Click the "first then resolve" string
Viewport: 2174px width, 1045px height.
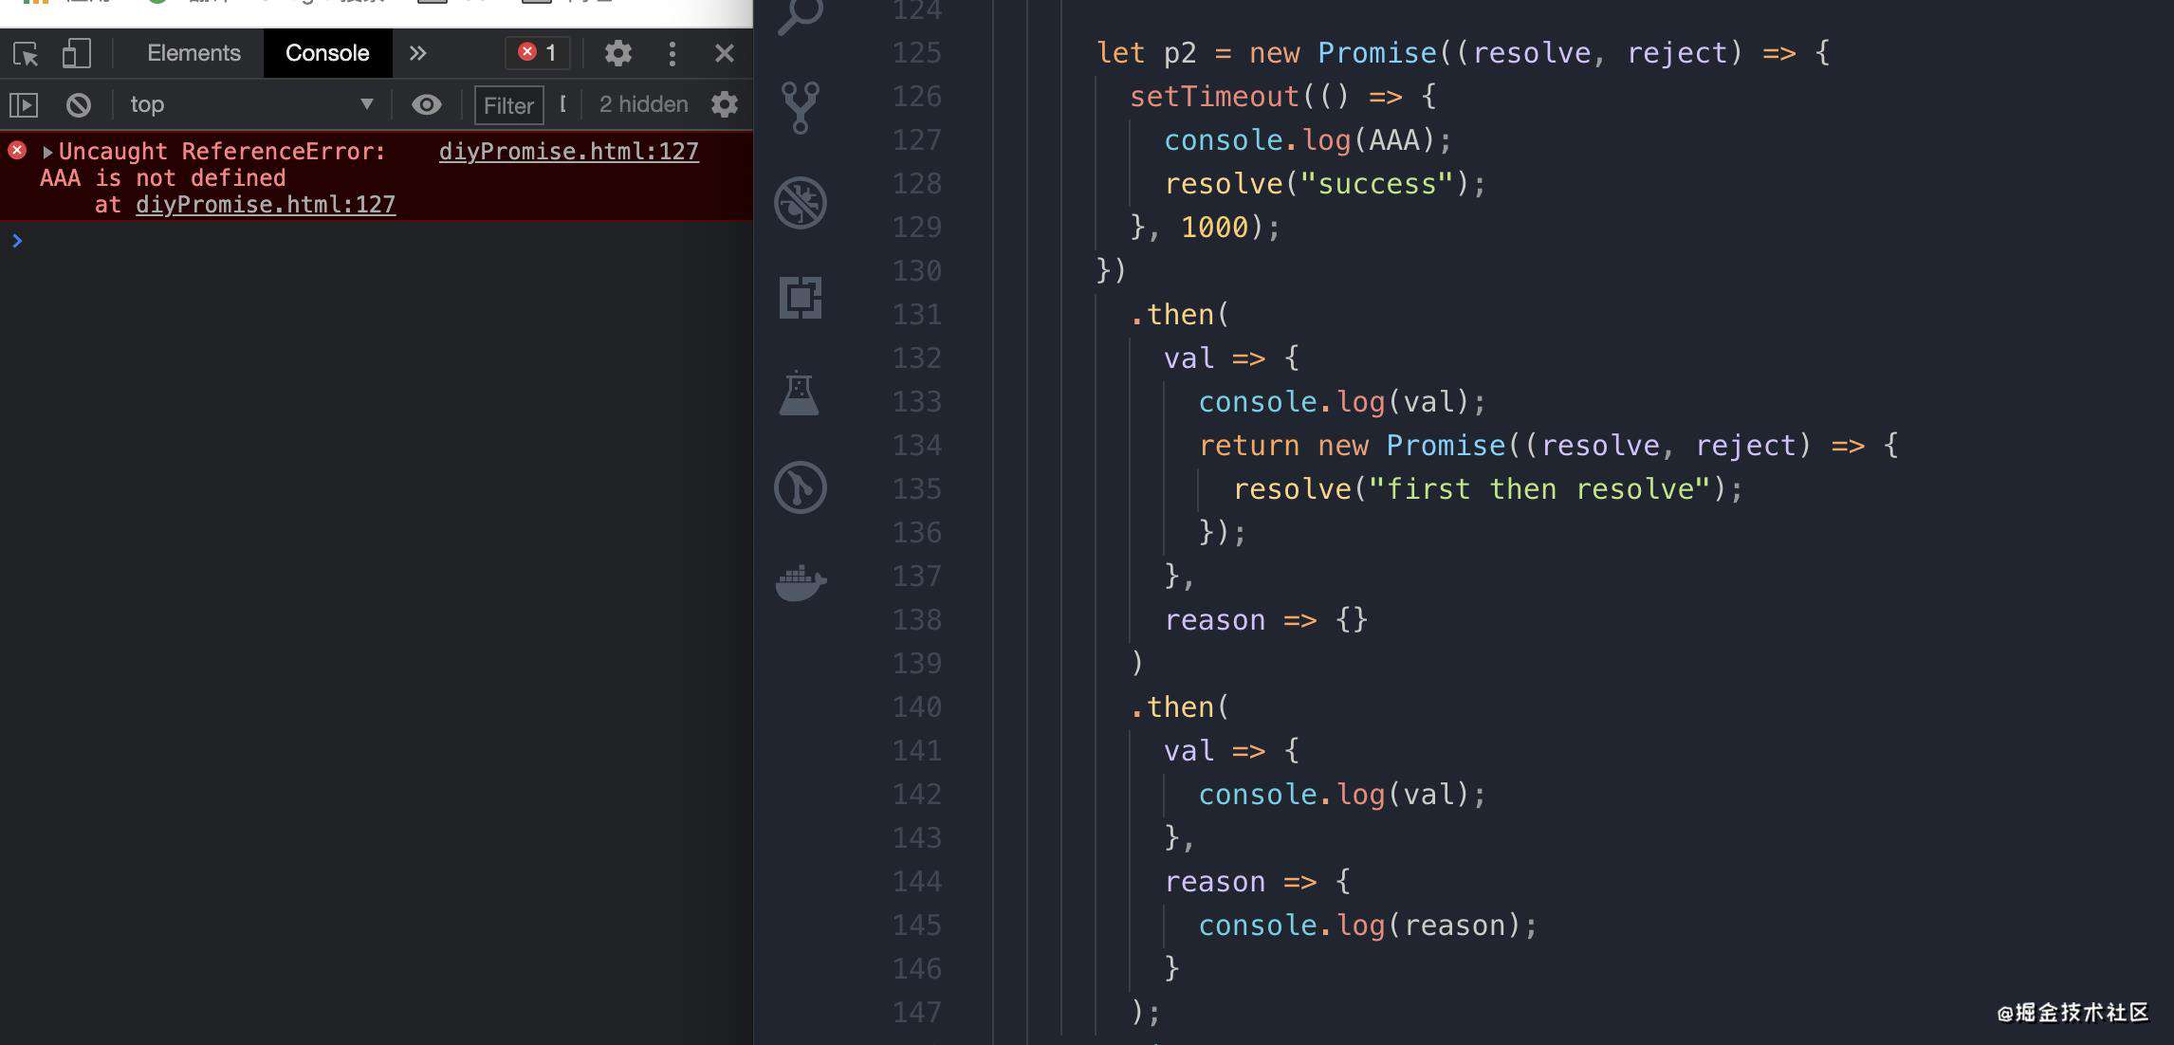[1539, 488]
